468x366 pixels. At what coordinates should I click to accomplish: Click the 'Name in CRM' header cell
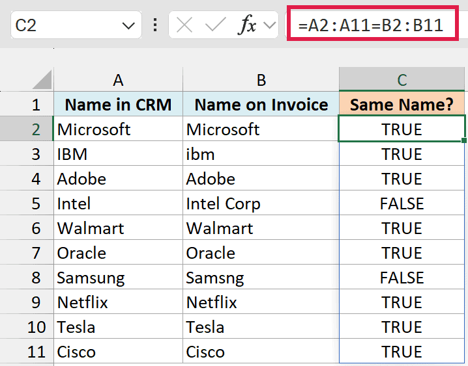click(x=118, y=105)
